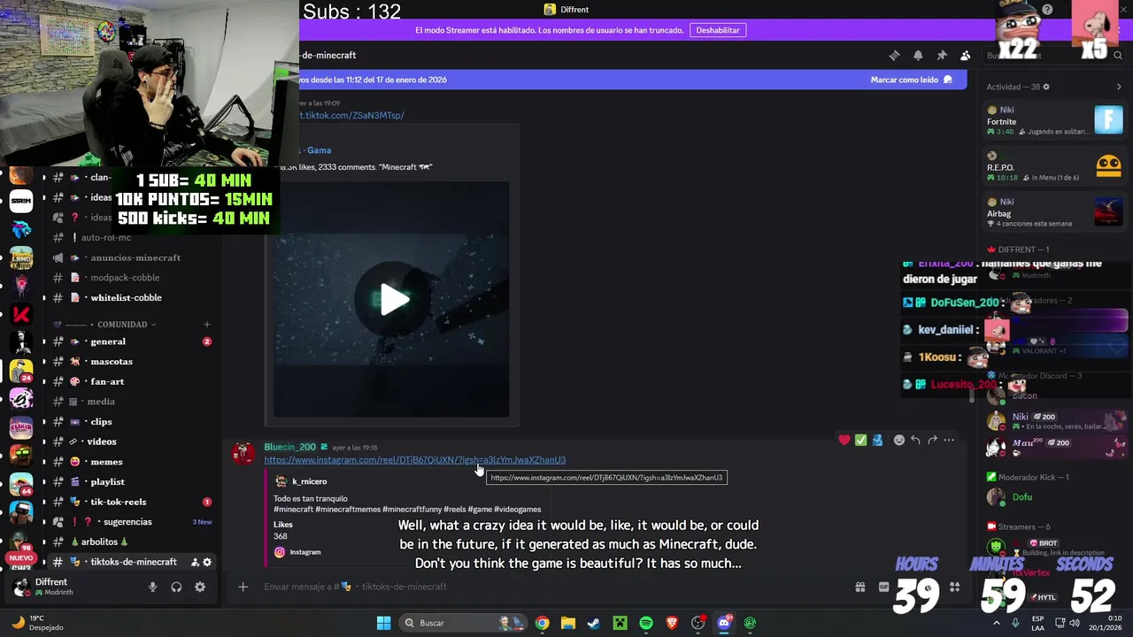Expand the Actividad panel arrow

(x=1119, y=87)
